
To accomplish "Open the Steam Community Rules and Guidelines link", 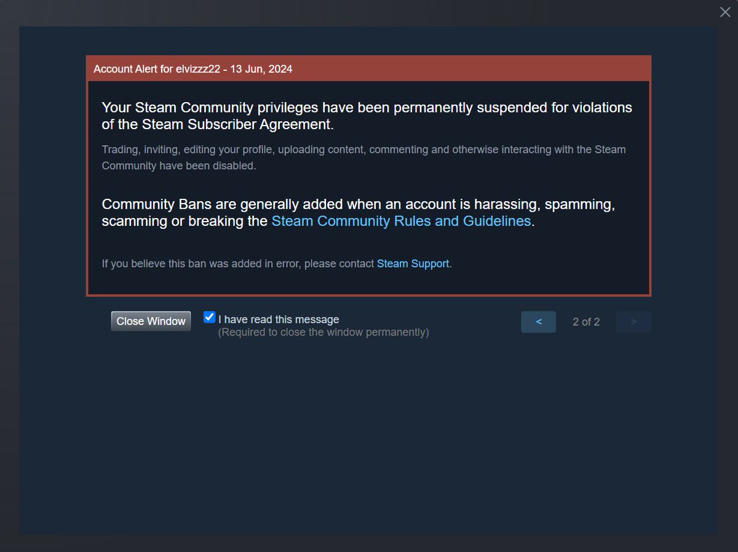I will [401, 221].
